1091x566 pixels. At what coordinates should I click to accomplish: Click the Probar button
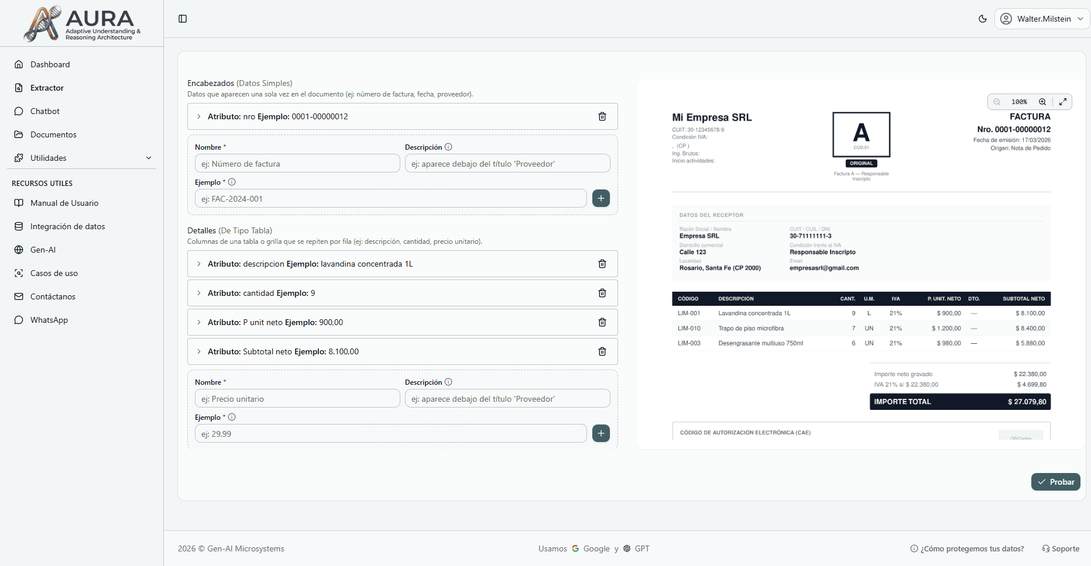[1055, 481]
